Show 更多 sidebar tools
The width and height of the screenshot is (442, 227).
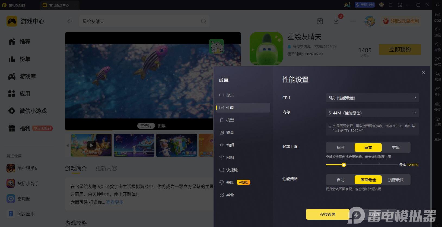click(437, 136)
